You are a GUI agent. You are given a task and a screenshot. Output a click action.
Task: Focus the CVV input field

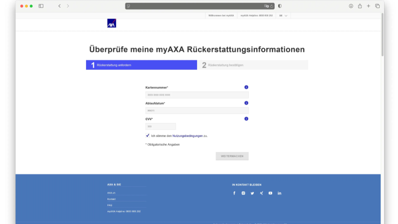[160, 126]
